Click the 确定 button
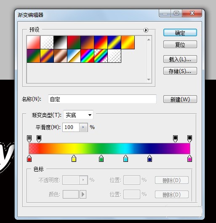The width and height of the screenshot is (216, 223). [180, 32]
